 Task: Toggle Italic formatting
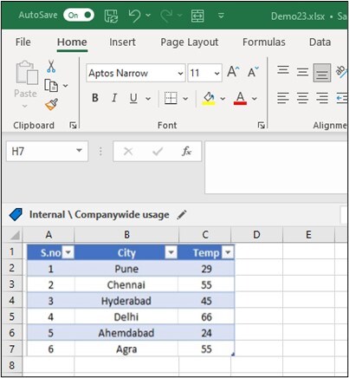[x=114, y=98]
